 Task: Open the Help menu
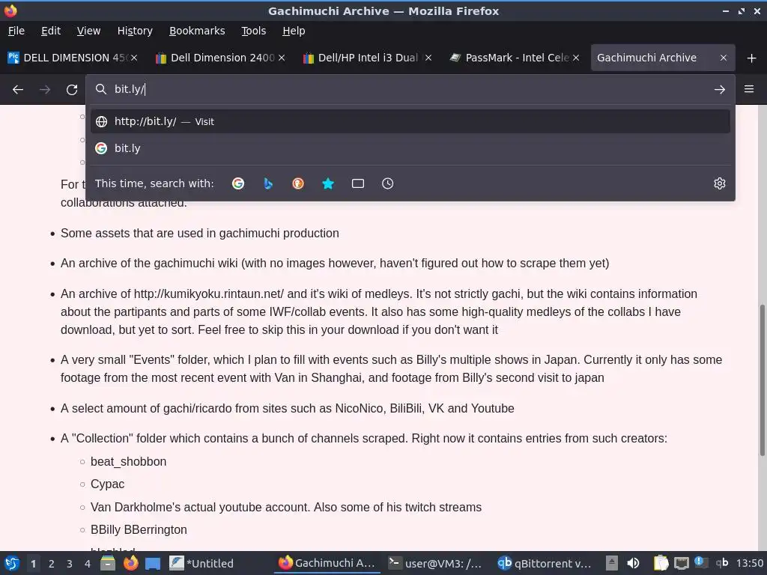(x=294, y=31)
